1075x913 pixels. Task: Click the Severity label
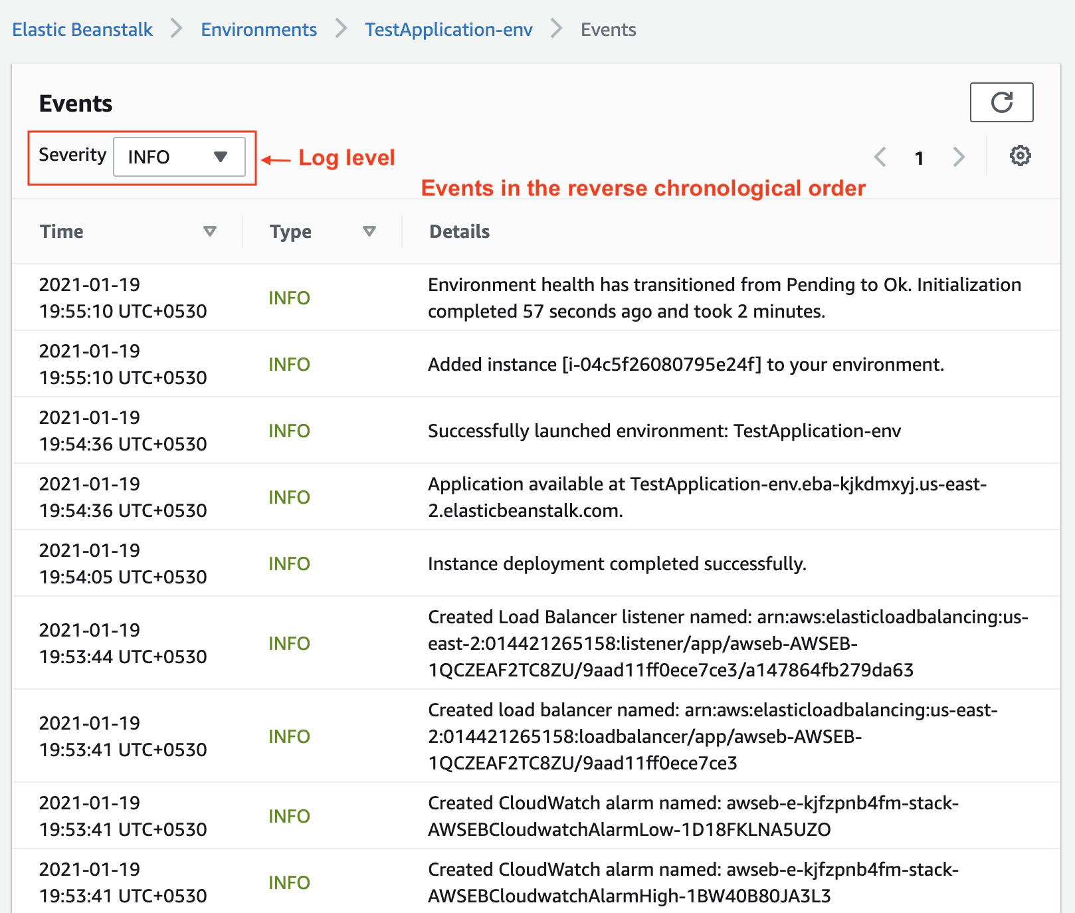coord(72,155)
